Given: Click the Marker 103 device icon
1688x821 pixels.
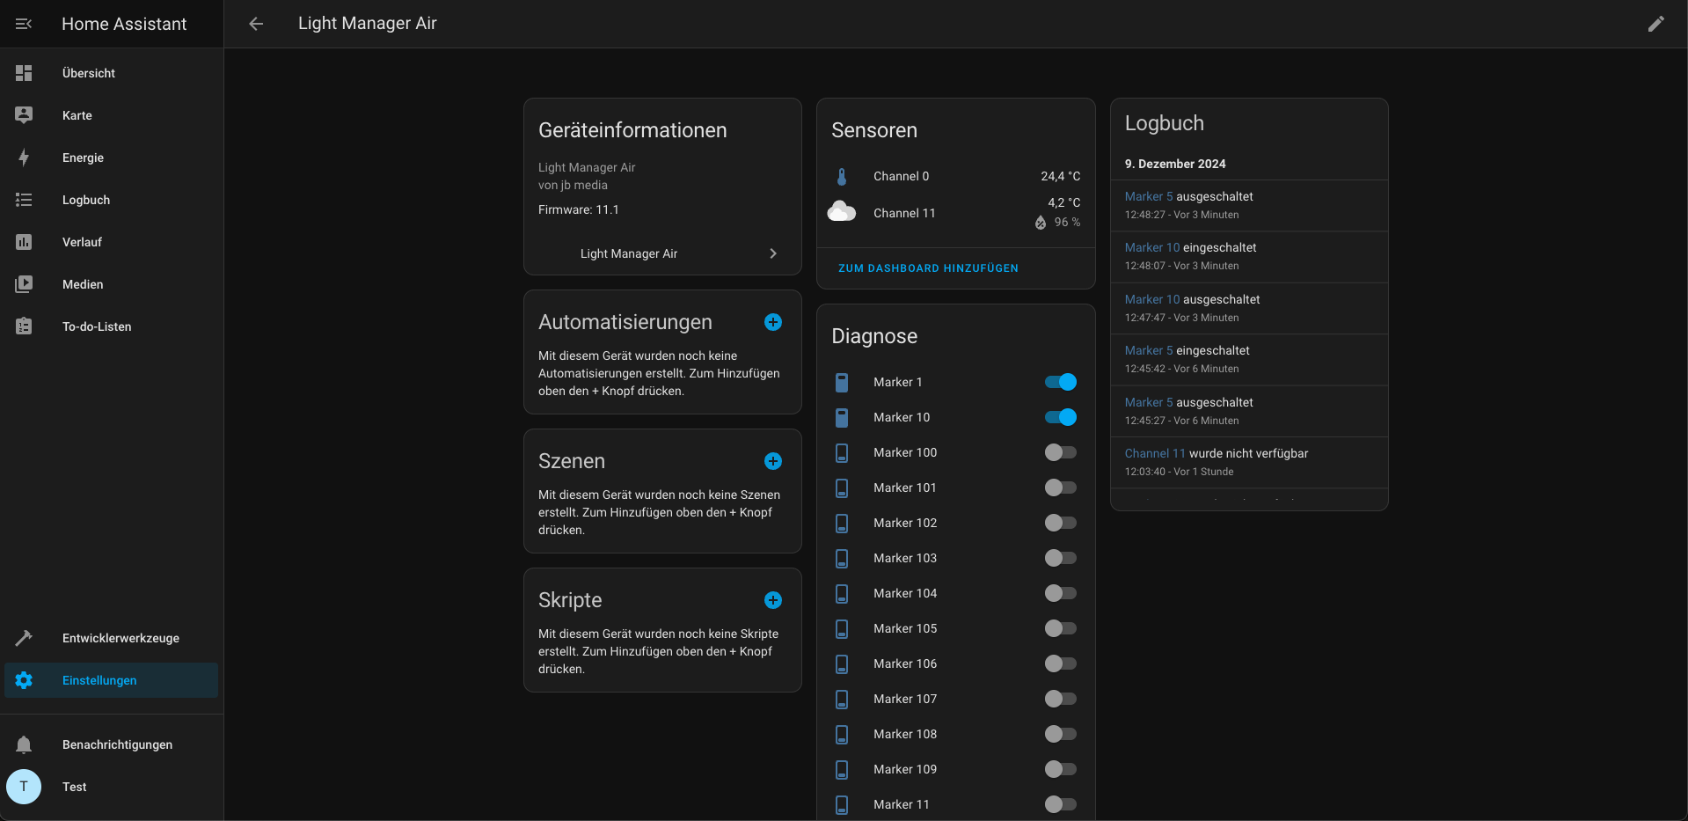Looking at the screenshot, I should click(842, 558).
